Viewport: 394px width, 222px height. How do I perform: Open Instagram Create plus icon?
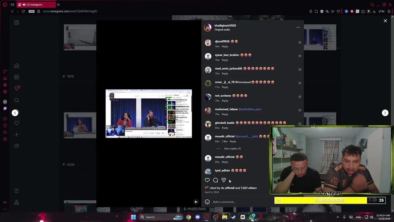(x=17, y=134)
